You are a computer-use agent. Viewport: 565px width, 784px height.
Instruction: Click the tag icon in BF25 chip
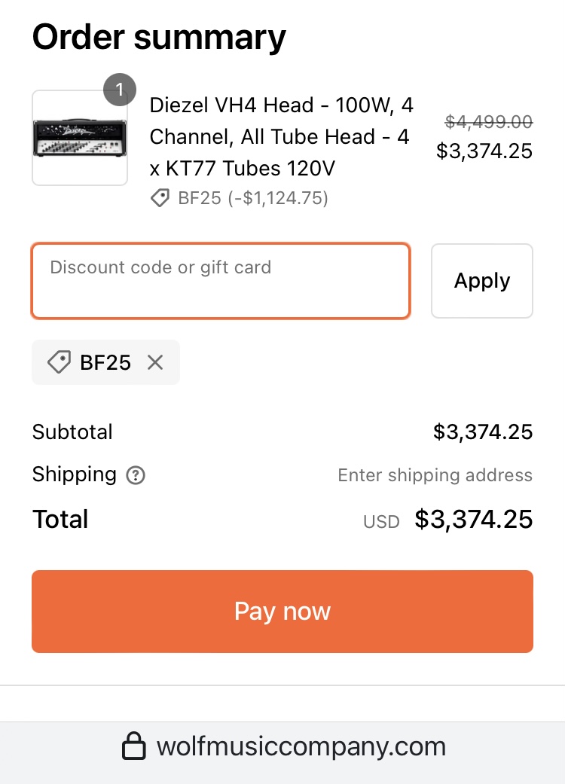59,363
